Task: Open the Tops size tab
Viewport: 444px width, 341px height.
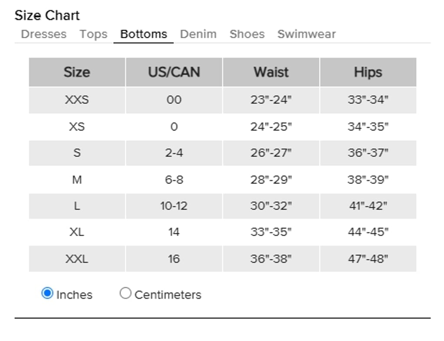Action: pos(94,34)
